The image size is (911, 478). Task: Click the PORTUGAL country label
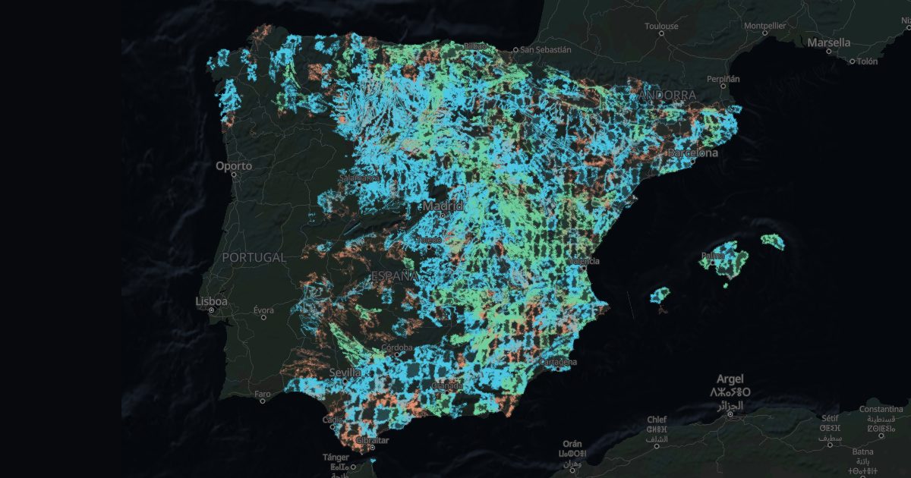tap(254, 257)
